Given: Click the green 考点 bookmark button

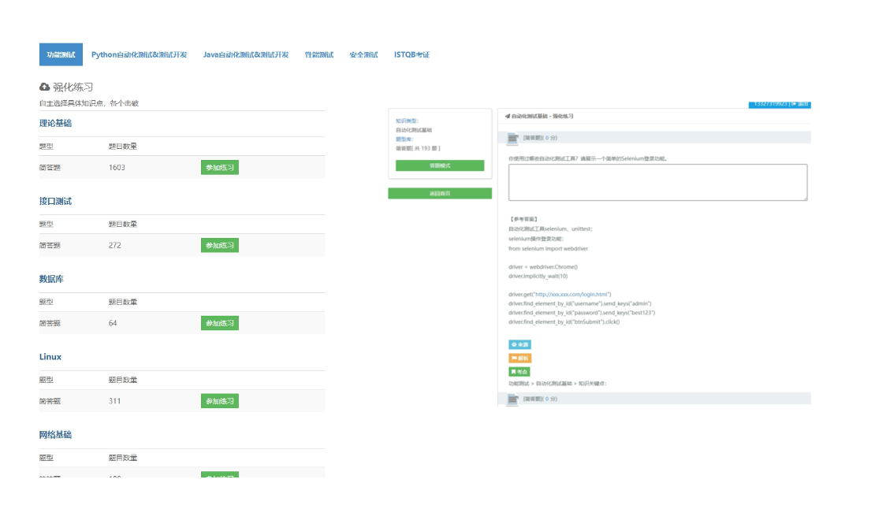Looking at the screenshot, I should click(x=519, y=371).
